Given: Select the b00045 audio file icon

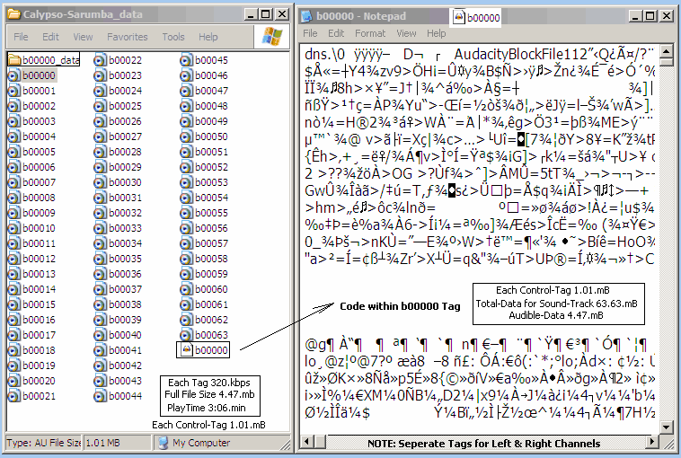Looking at the screenshot, I should pyautogui.click(x=186, y=60).
